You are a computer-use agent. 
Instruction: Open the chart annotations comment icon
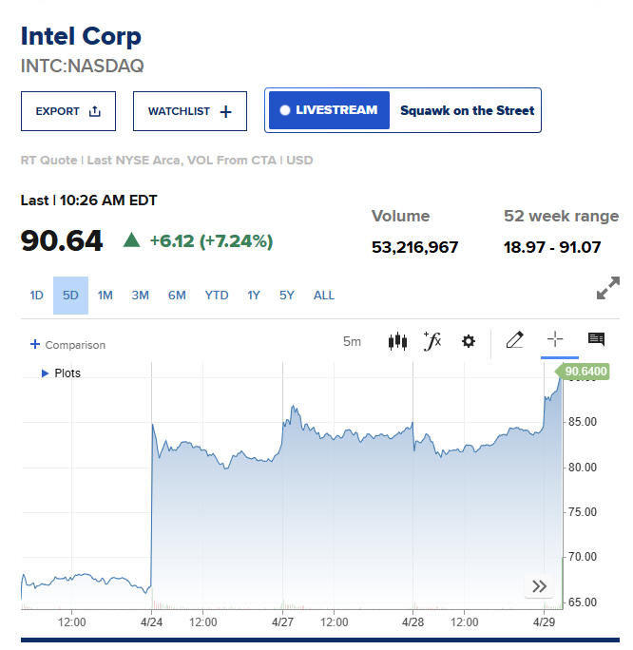596,340
